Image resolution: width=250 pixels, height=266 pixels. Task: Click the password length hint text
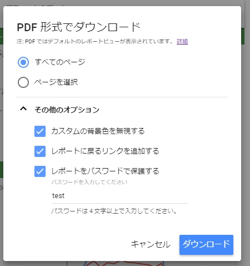coord(114,211)
